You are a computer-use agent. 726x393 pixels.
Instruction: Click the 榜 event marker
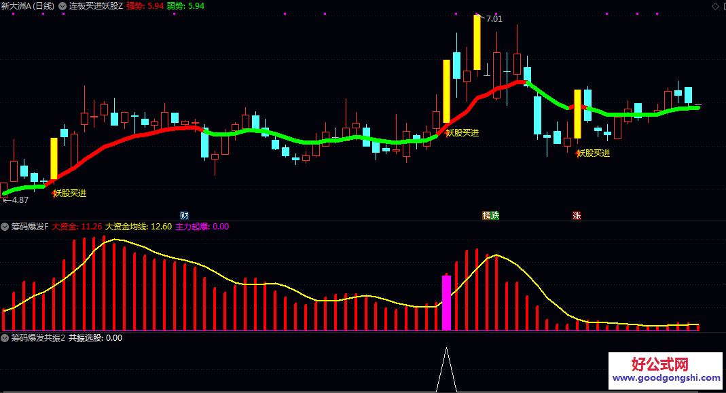(x=487, y=216)
